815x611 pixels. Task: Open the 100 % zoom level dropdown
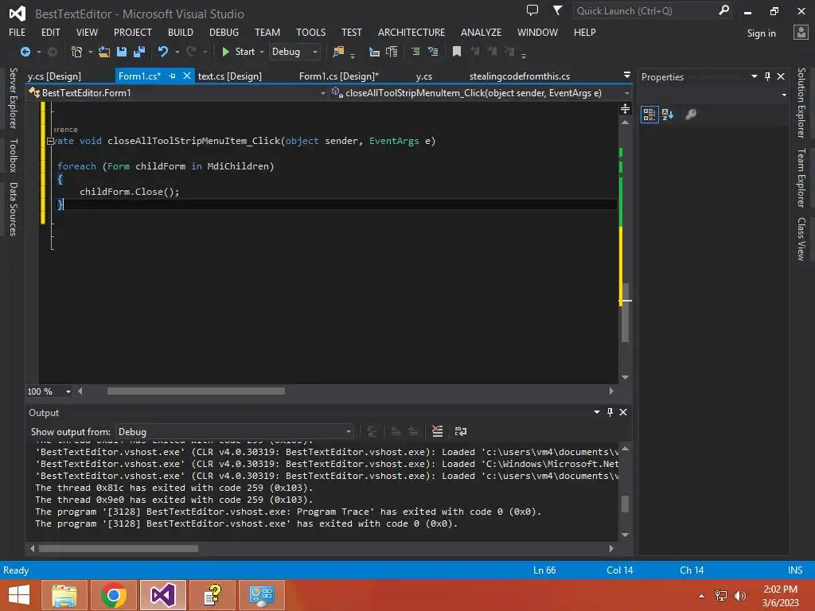coord(68,391)
